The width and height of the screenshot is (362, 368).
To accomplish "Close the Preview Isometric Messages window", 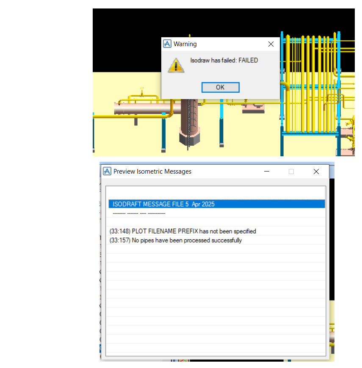I will pos(316,172).
